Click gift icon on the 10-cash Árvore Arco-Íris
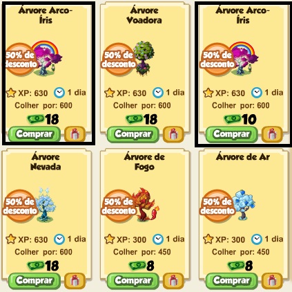 pyautogui.click(x=272, y=134)
